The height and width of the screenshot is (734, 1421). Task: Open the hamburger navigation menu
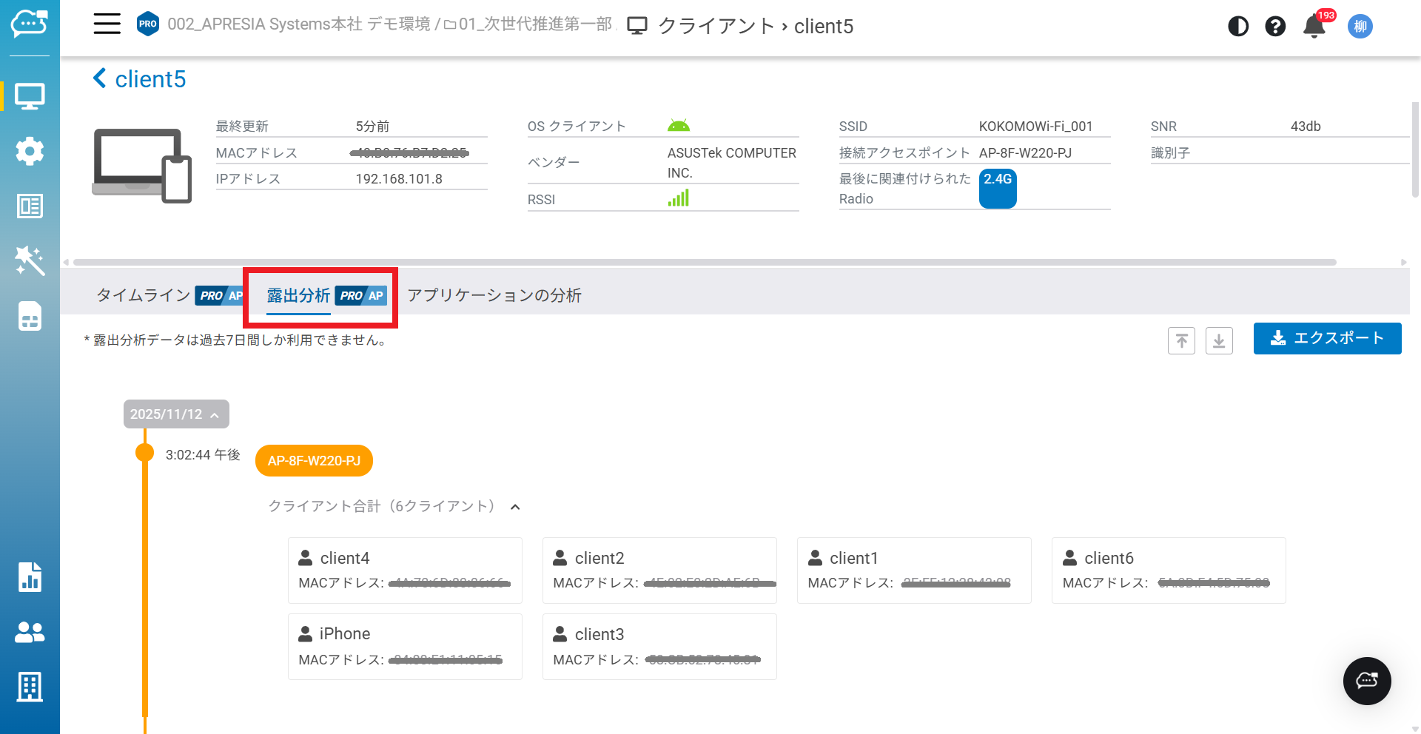tap(107, 24)
